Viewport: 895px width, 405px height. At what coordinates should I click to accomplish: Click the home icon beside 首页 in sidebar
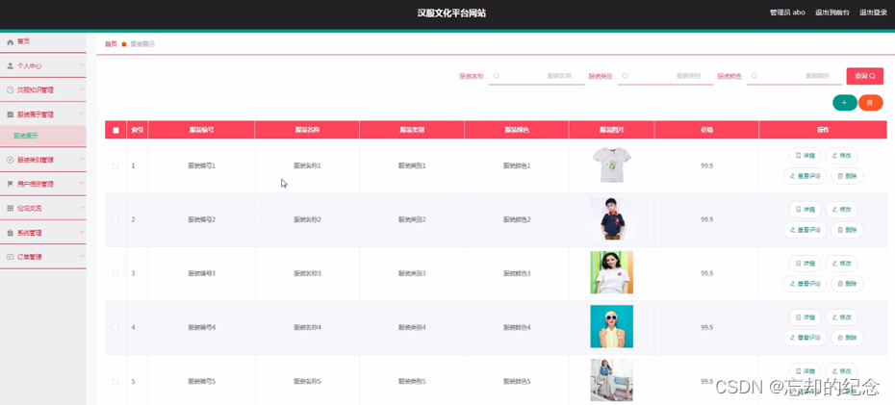pos(10,42)
